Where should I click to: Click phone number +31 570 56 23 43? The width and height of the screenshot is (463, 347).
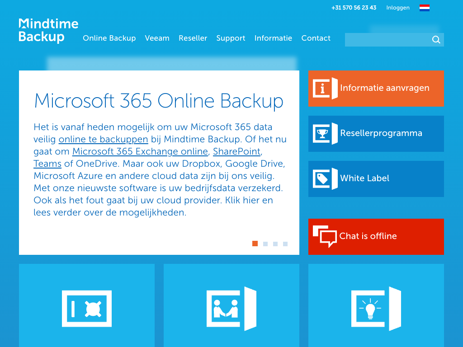[x=354, y=8]
